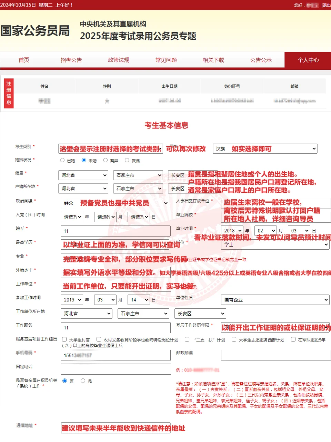Viewport: 331px width, 442px height.
Task: Click the 退出 logout link
Action: (x=326, y=5)
